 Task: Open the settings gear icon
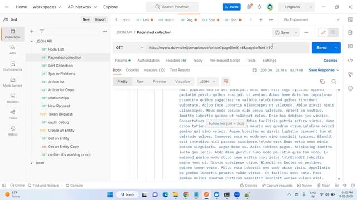(249, 7)
